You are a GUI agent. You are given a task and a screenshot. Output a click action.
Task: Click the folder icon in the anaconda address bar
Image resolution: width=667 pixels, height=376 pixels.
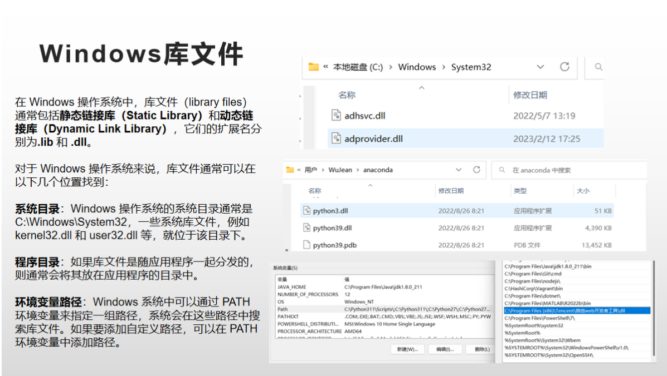[x=290, y=170]
